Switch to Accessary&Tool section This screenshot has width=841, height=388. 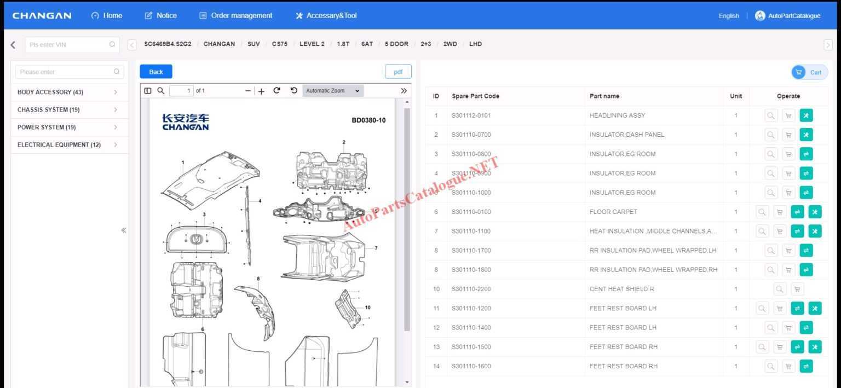tap(326, 15)
